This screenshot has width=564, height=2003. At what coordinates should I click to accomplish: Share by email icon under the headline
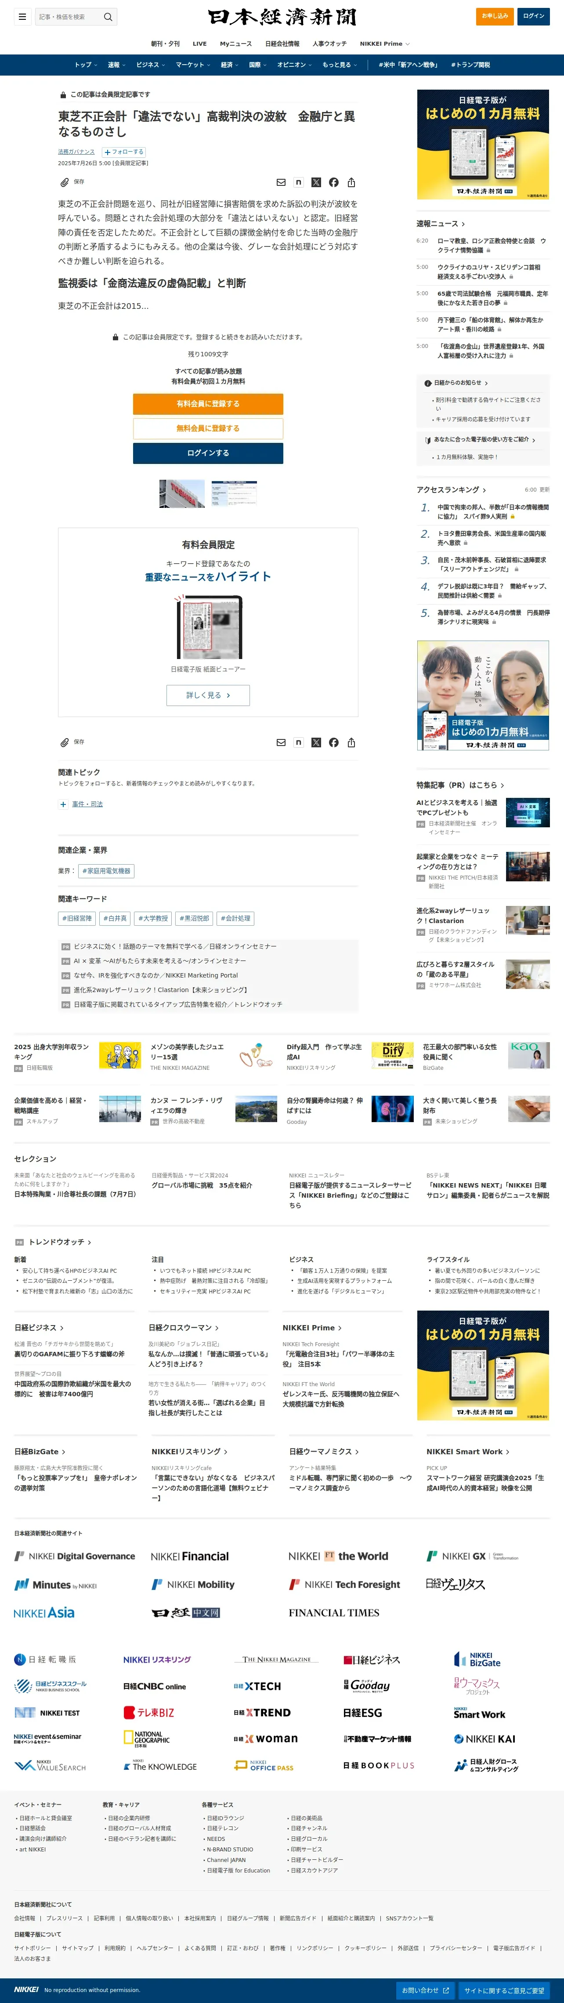coord(281,182)
